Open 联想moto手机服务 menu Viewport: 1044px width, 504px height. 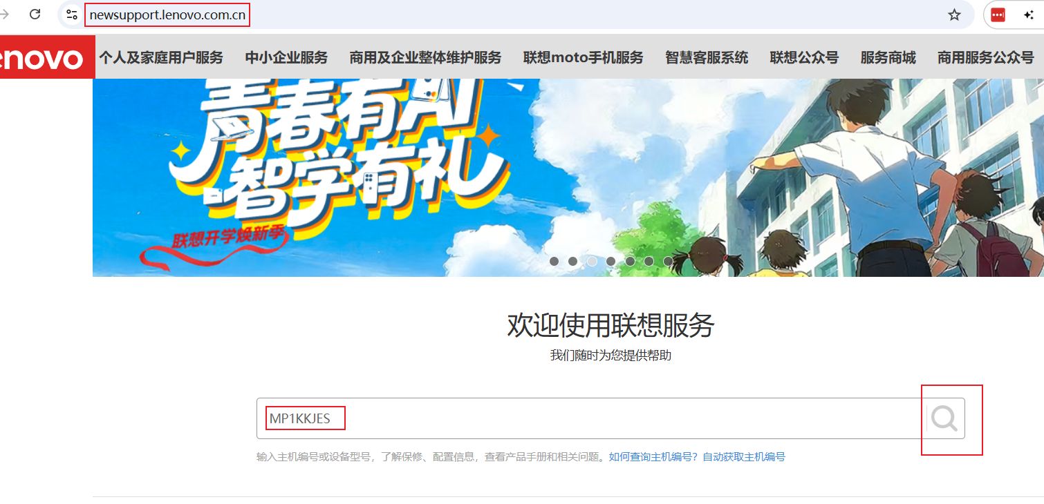pos(583,57)
